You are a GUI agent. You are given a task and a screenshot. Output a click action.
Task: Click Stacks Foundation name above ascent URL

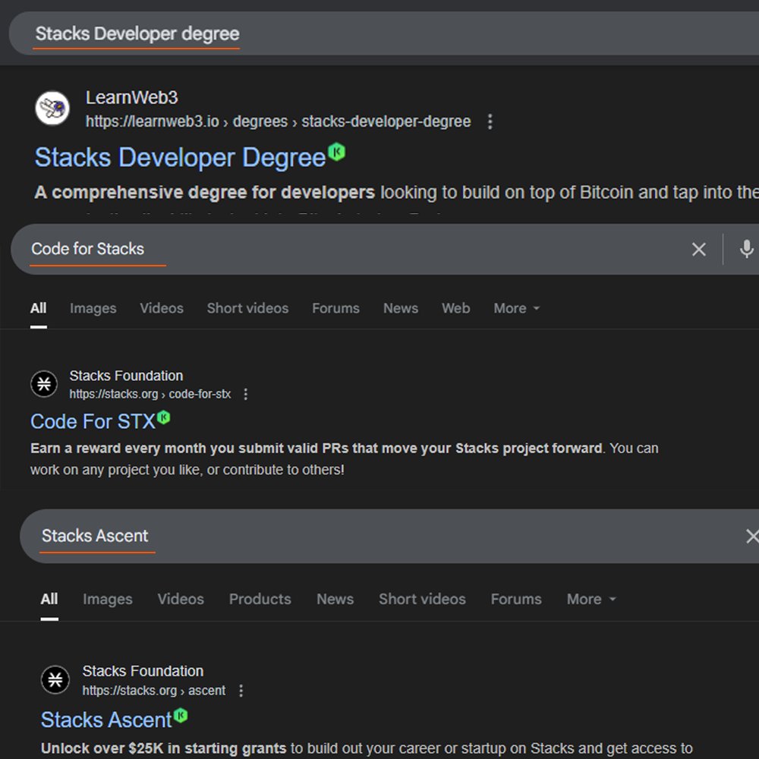(143, 671)
